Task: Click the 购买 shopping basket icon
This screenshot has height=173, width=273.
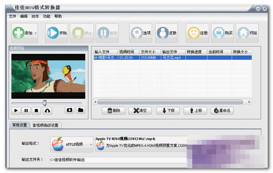Action: pos(219,33)
